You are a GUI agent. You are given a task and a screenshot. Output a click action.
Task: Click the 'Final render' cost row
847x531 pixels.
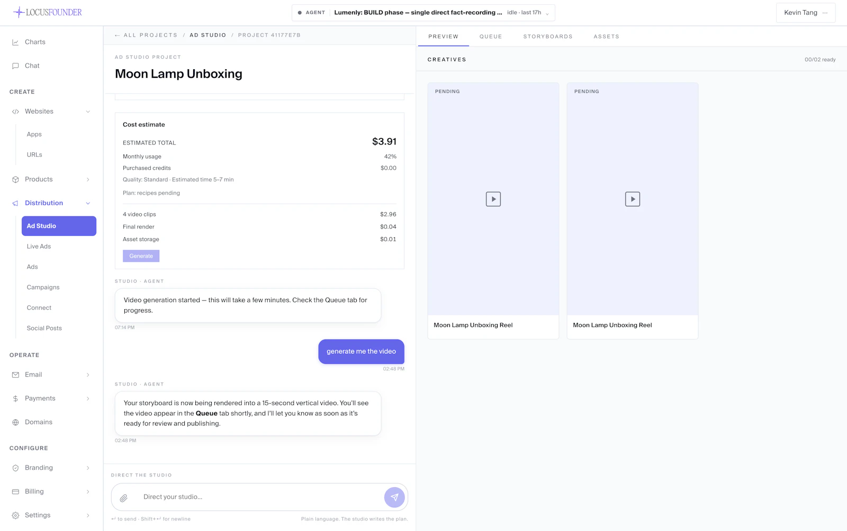pyautogui.click(x=259, y=227)
